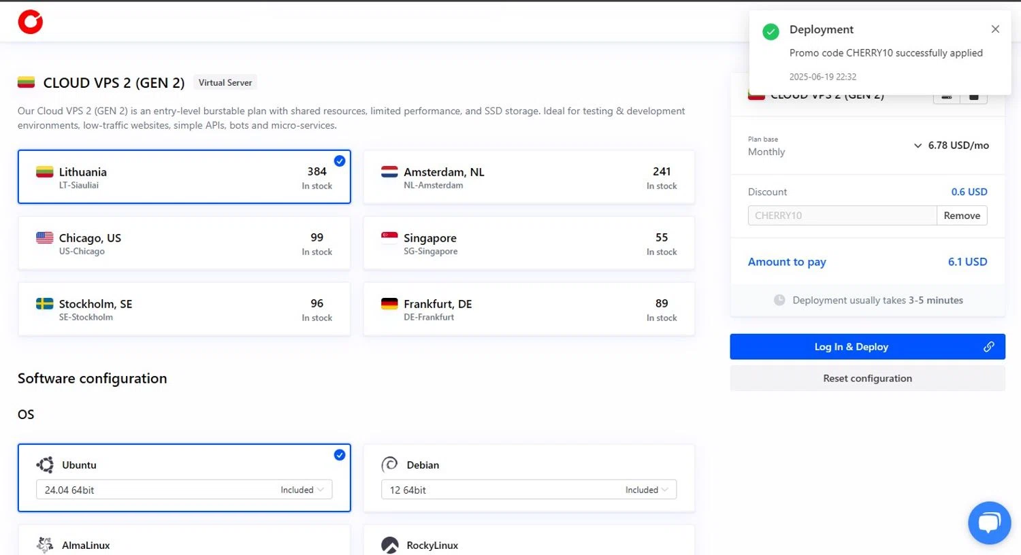Click the Deployment usually takes 3-5 minutes note
The image size is (1021, 555).
877,300
